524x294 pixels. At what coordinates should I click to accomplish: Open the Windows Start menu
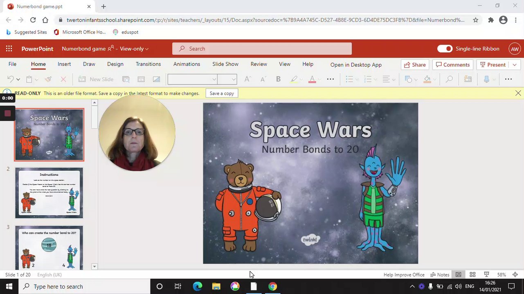coord(9,286)
